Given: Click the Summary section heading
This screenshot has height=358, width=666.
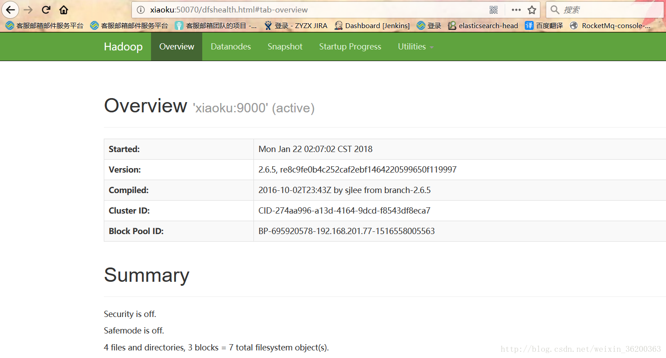Looking at the screenshot, I should [x=147, y=275].
